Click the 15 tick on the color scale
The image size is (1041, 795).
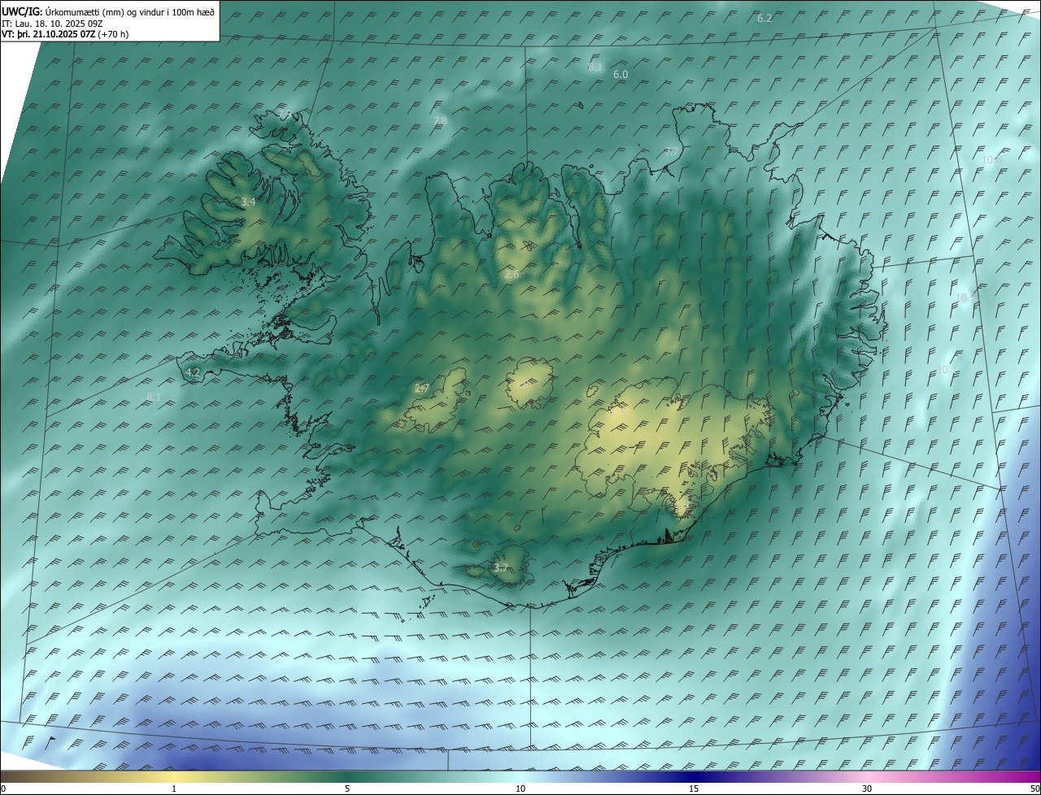(x=694, y=788)
